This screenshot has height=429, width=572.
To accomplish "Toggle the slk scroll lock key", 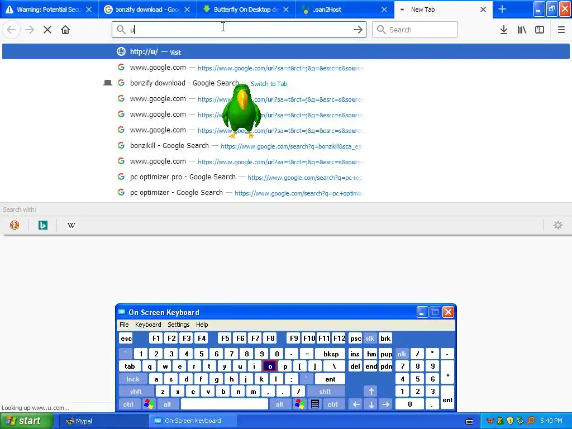I will click(x=370, y=338).
